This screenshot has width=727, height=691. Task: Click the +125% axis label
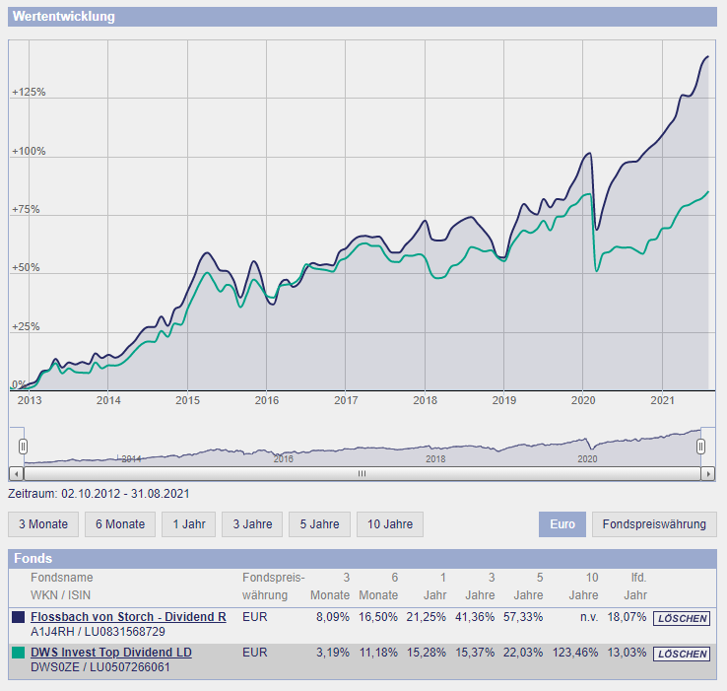(29, 92)
